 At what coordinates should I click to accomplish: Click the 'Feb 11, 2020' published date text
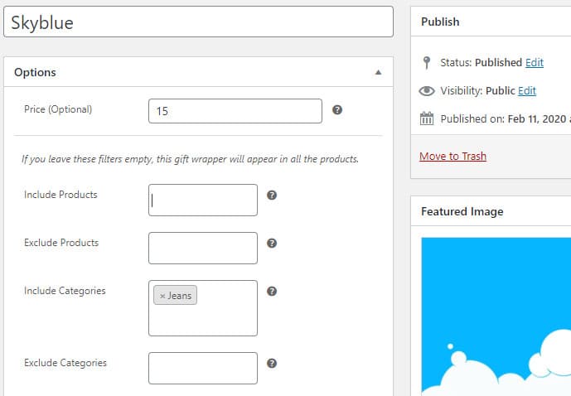coord(537,118)
